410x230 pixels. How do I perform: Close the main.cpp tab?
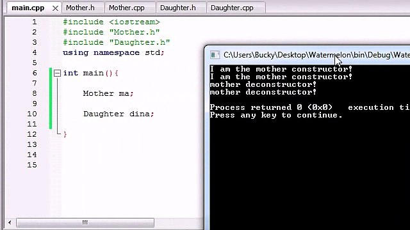pyautogui.click(x=55, y=8)
